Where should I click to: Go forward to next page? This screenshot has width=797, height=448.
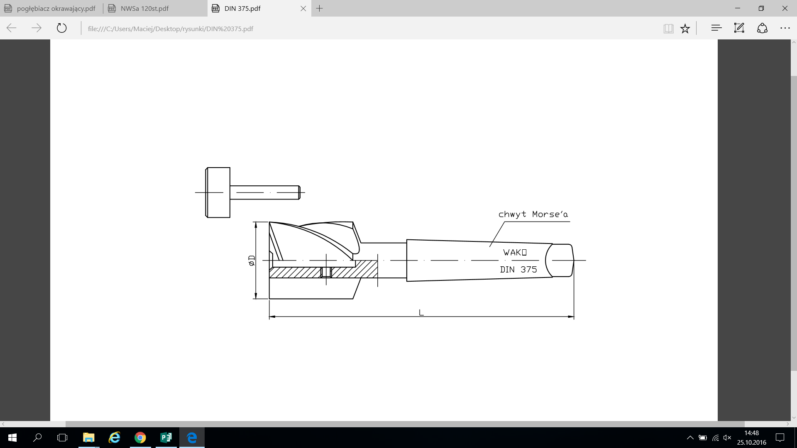tap(37, 28)
